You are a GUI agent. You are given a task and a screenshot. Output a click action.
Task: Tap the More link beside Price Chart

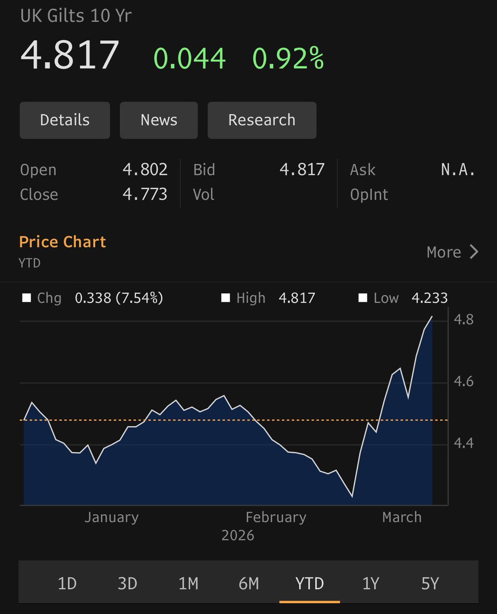444,252
